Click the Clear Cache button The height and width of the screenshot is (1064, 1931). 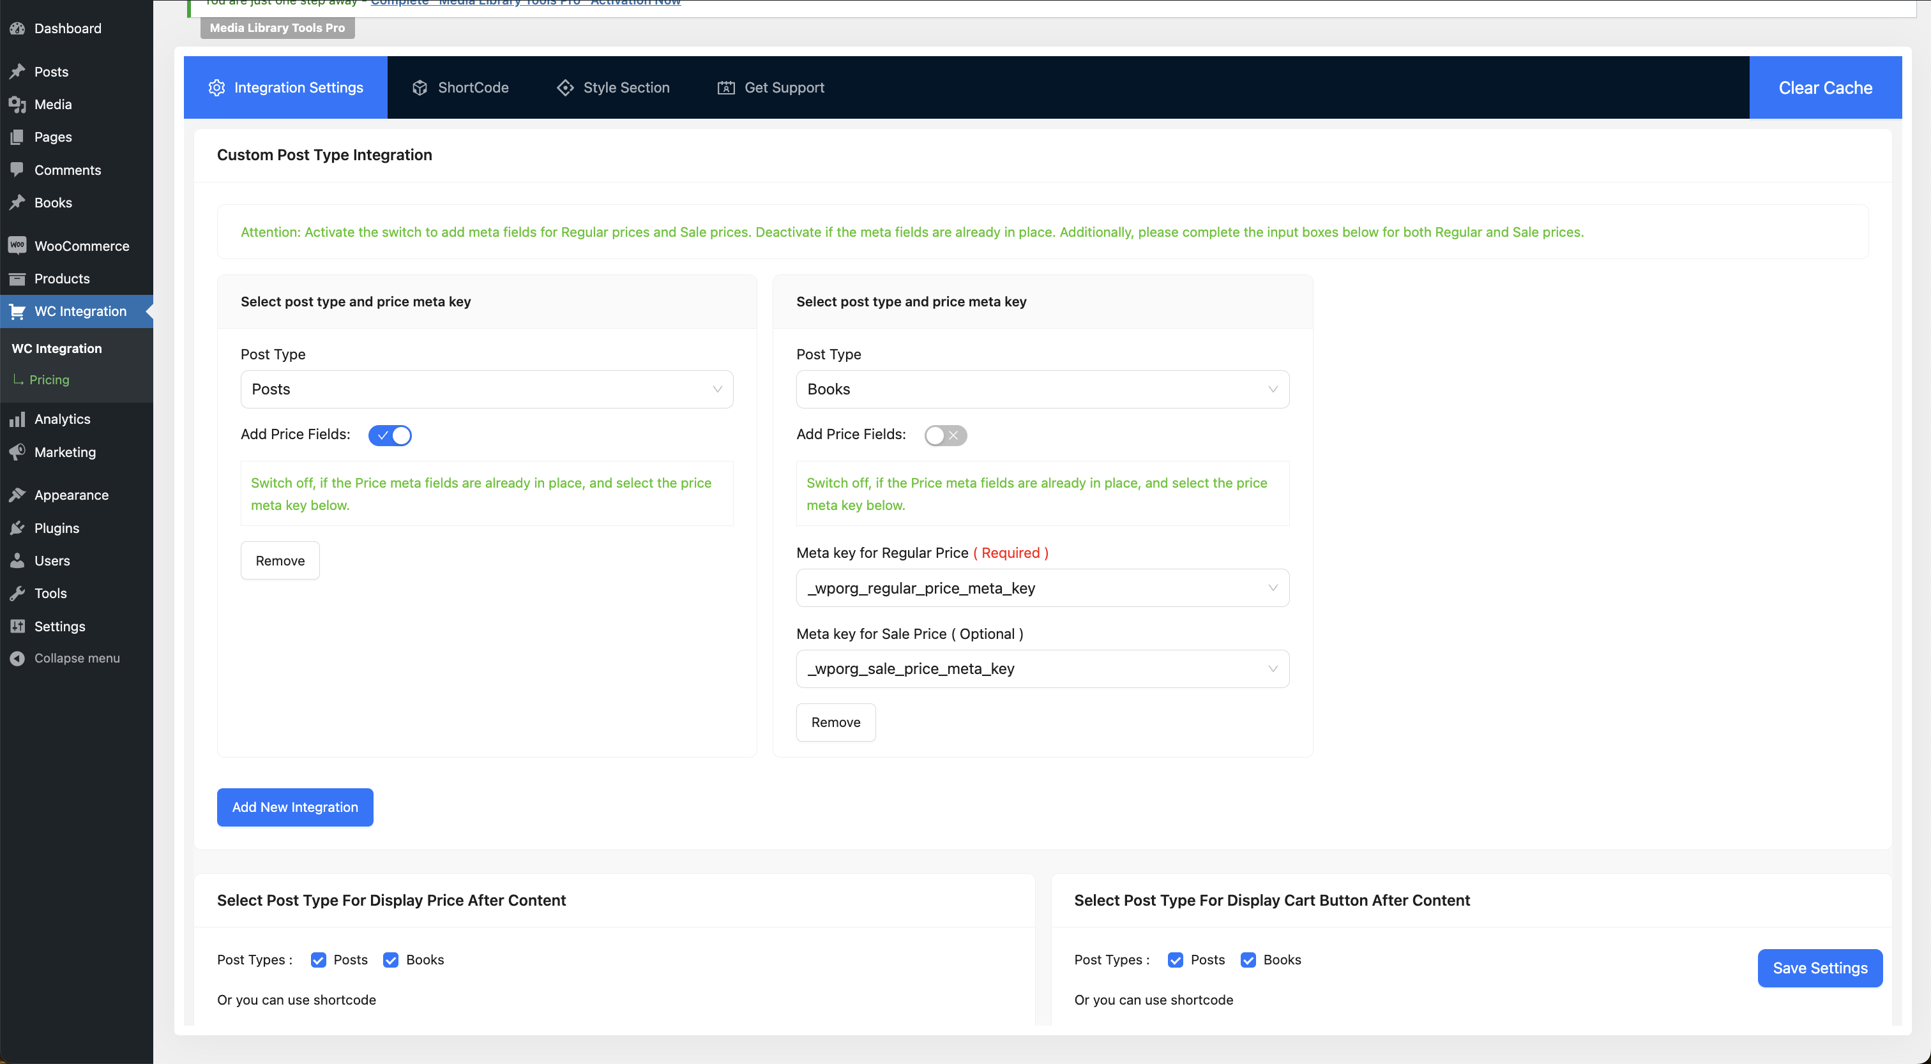pyautogui.click(x=1825, y=87)
